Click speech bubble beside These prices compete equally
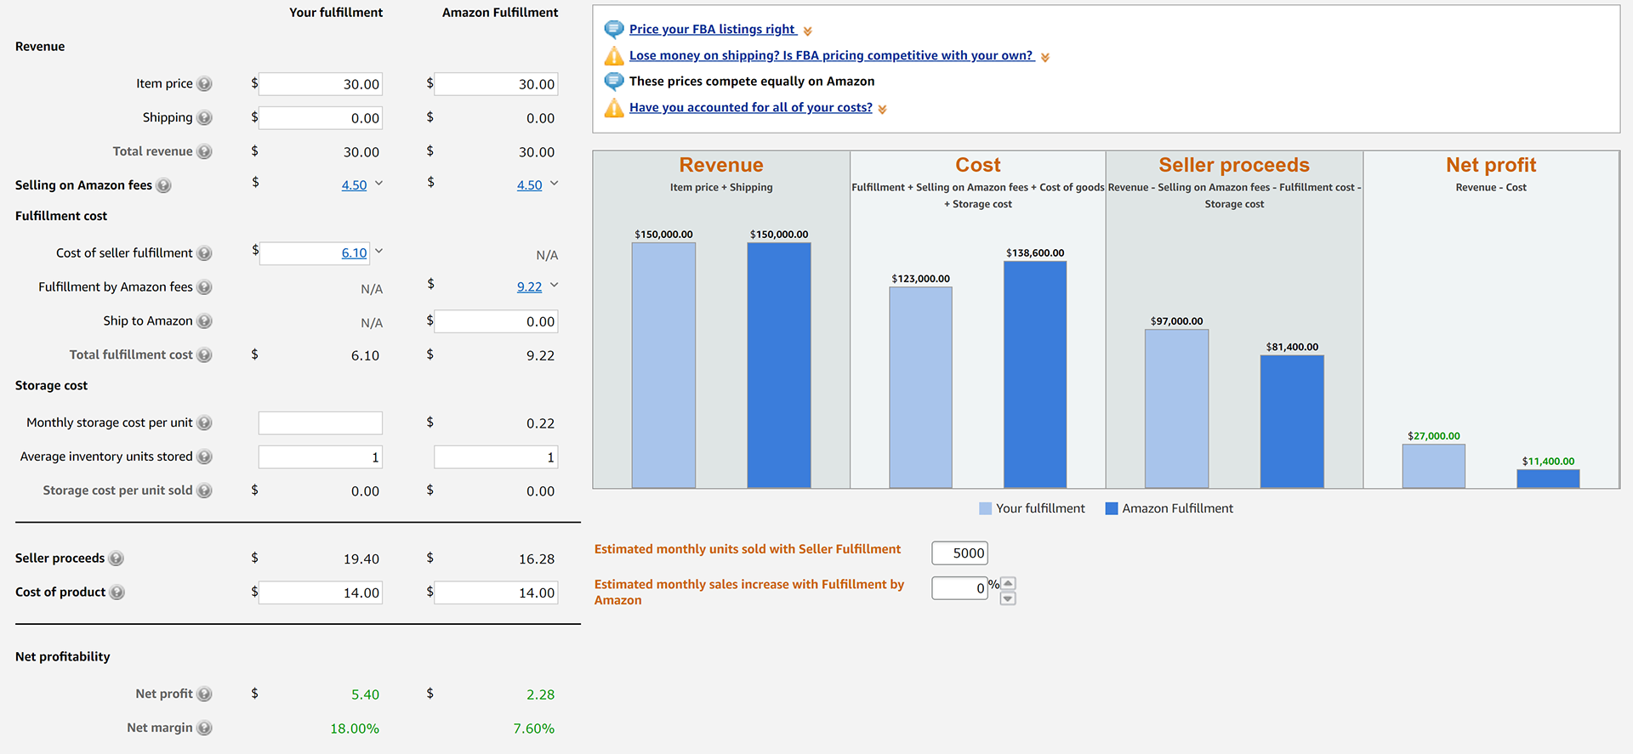The image size is (1633, 754). (614, 82)
